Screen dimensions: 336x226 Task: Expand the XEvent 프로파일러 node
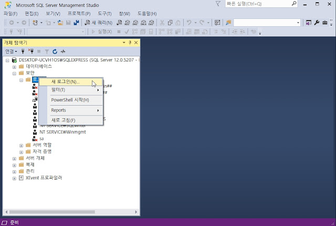tap(14, 178)
